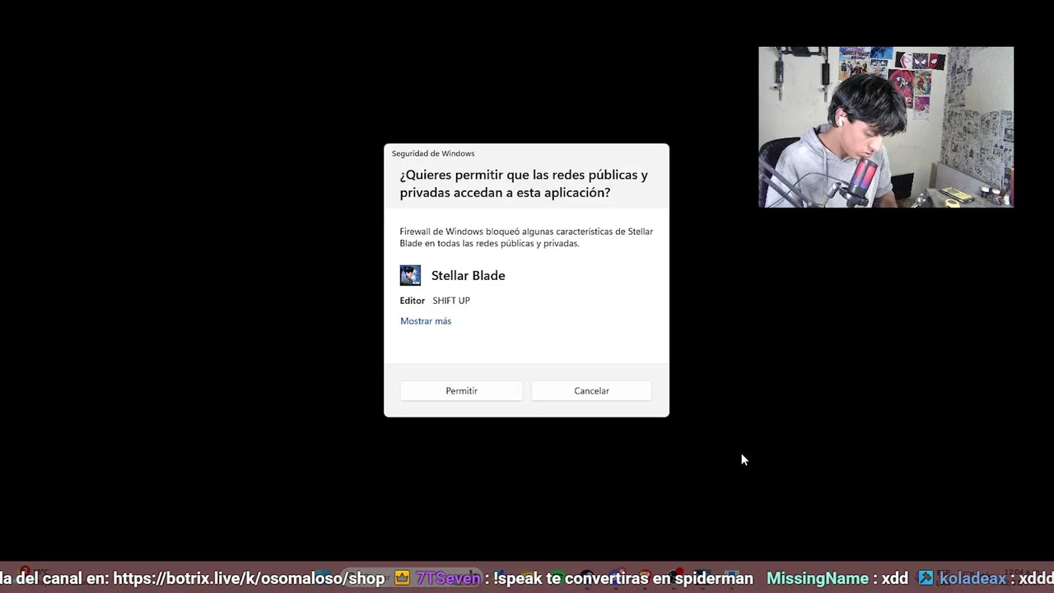Click the webcam feed thumbnail
1054x593 pixels.
(886, 127)
